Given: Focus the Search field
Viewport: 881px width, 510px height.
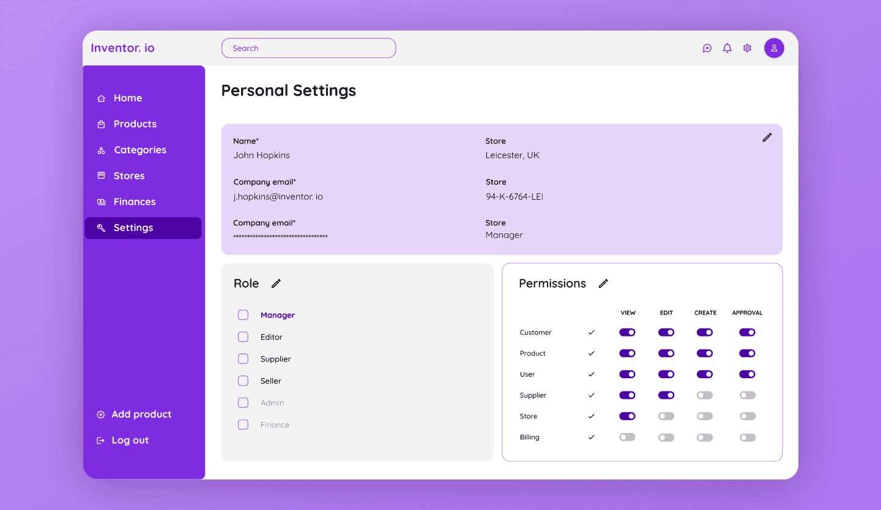Looking at the screenshot, I should point(308,48).
